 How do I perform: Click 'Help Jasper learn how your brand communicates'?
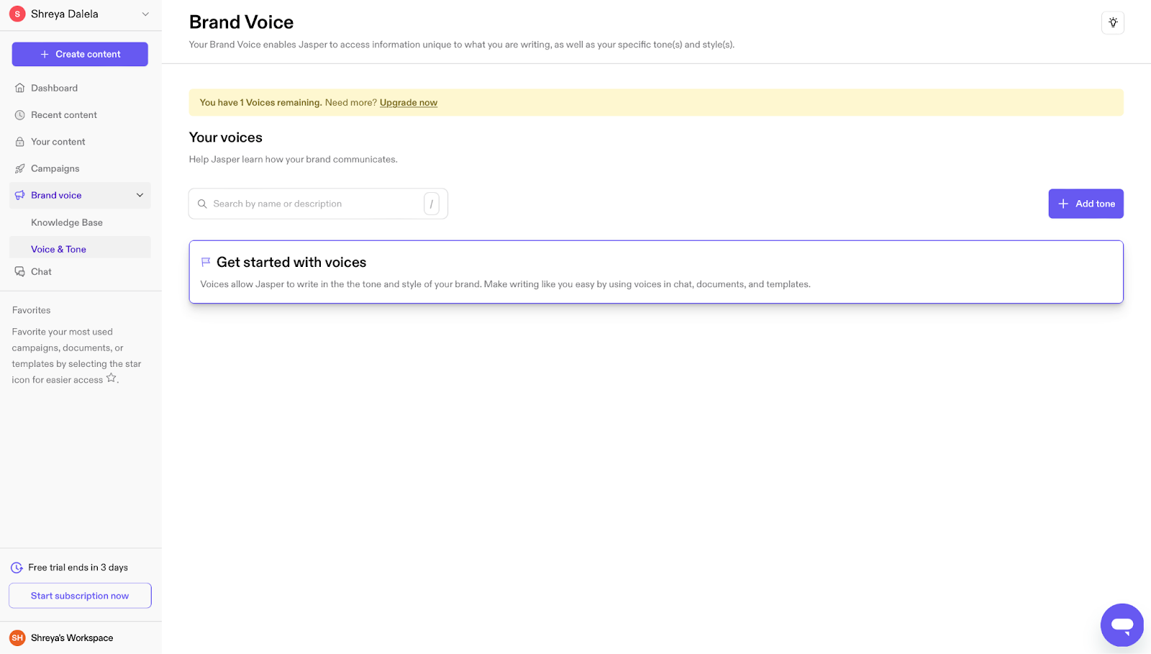point(293,159)
